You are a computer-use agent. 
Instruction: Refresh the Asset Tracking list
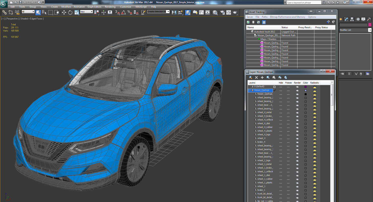tap(248, 22)
